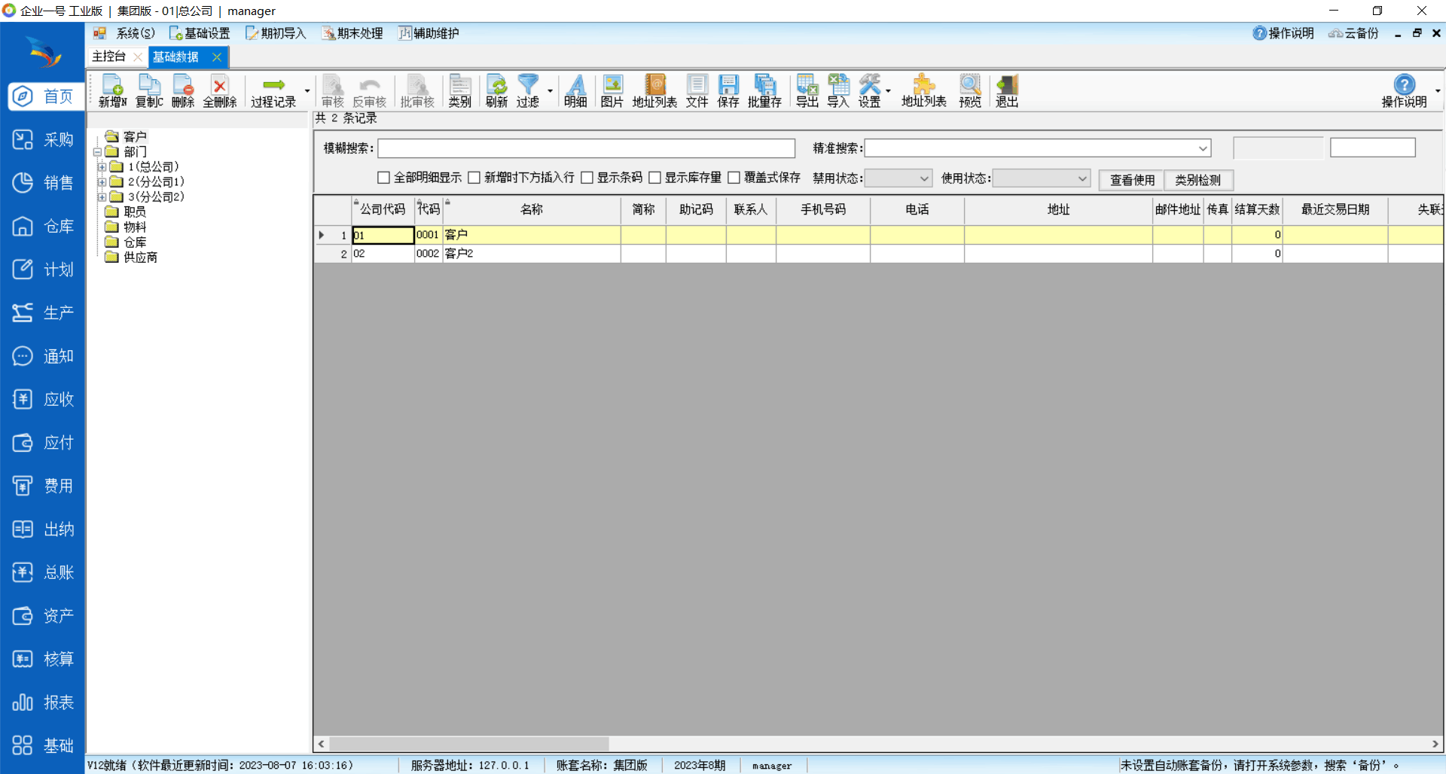Expand the 禁用状态 combo box
Viewport: 1446px width, 774px height.
923,178
